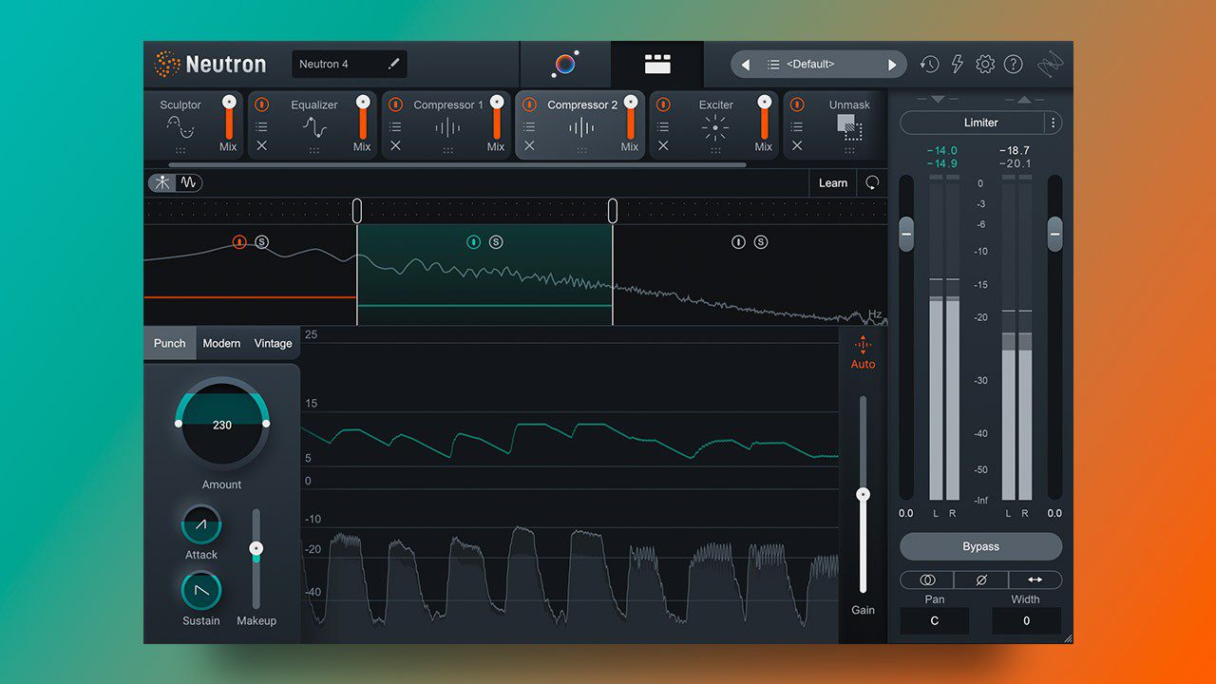Click the Width value field

1026,620
